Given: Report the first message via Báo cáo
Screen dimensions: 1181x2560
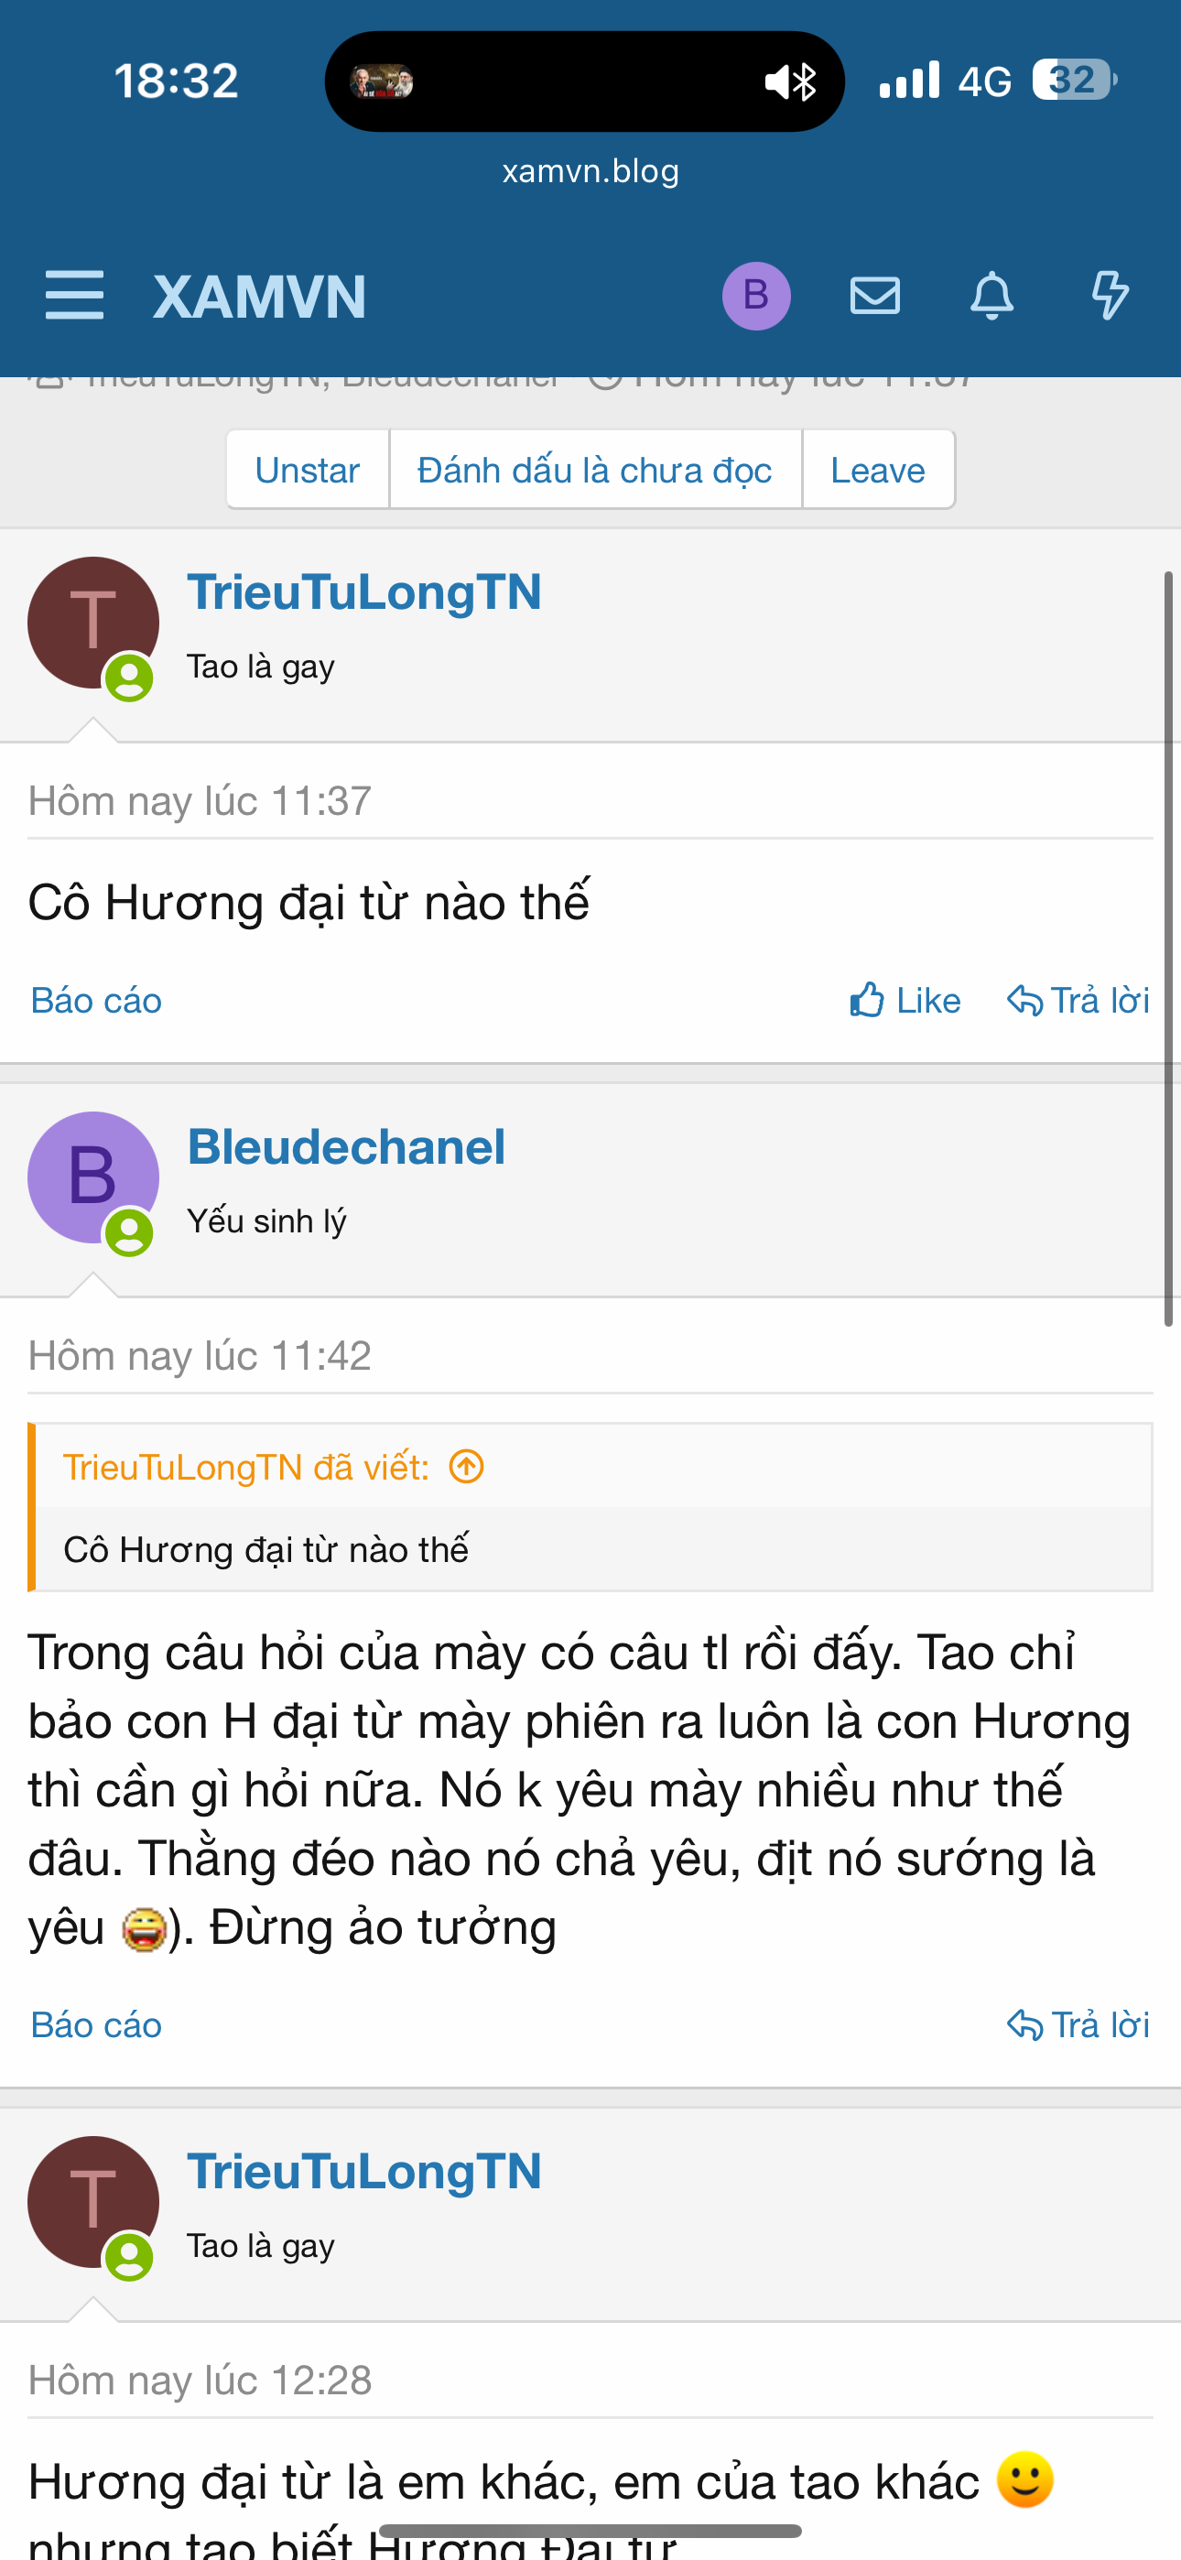Looking at the screenshot, I should coord(96,1000).
